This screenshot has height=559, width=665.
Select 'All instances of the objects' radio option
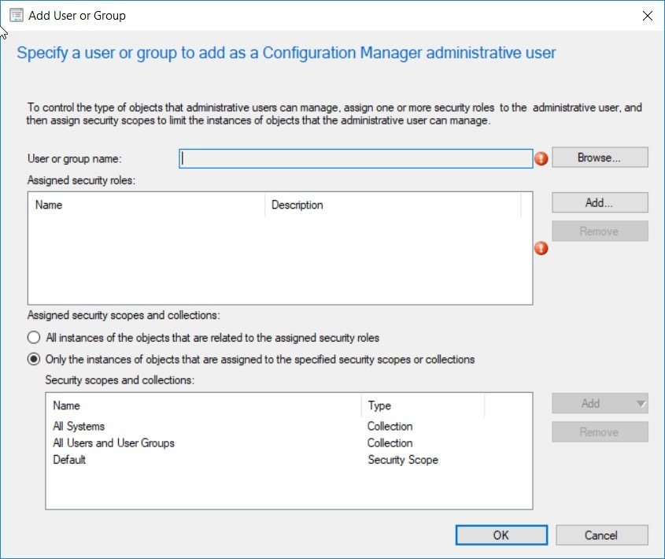click(x=34, y=338)
